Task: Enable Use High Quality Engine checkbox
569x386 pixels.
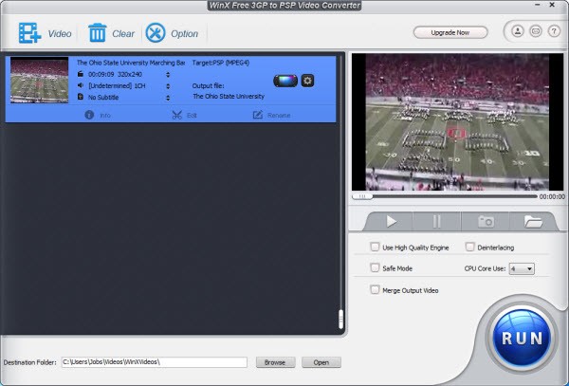Action: coord(375,247)
